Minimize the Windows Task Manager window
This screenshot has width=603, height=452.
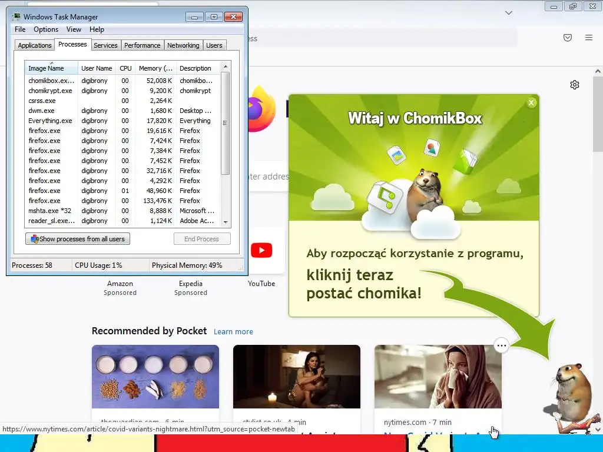point(194,17)
